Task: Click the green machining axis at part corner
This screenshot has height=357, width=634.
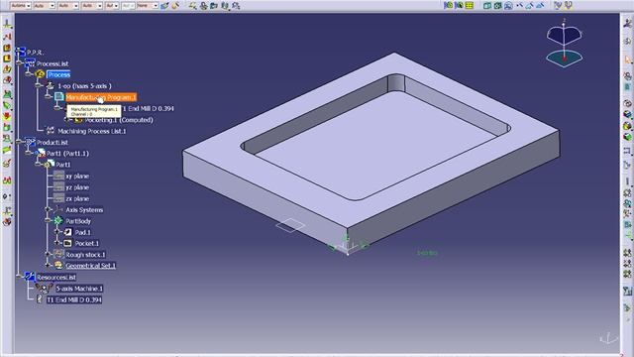Action: click(347, 245)
